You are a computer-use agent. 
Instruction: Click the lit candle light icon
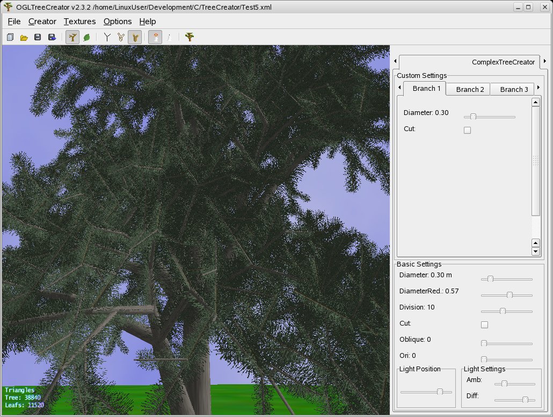tap(155, 37)
